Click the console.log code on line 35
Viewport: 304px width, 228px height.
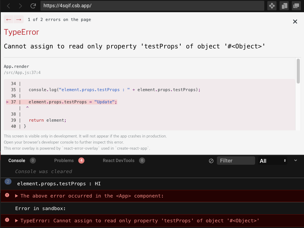click(x=115, y=90)
